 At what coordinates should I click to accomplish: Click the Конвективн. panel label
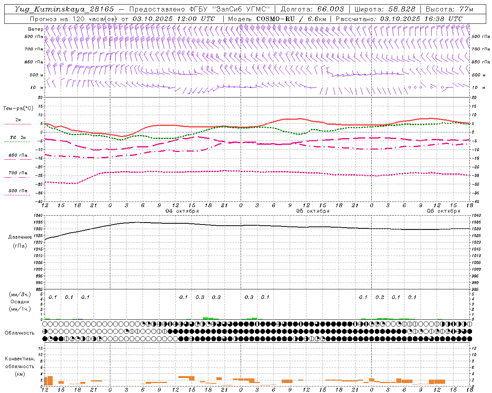20,359
